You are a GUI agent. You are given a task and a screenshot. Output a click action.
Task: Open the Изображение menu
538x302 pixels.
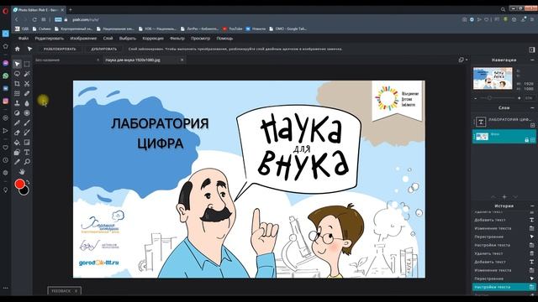click(x=83, y=39)
